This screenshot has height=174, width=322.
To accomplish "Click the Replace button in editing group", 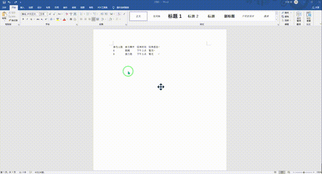I will click(x=285, y=17).
